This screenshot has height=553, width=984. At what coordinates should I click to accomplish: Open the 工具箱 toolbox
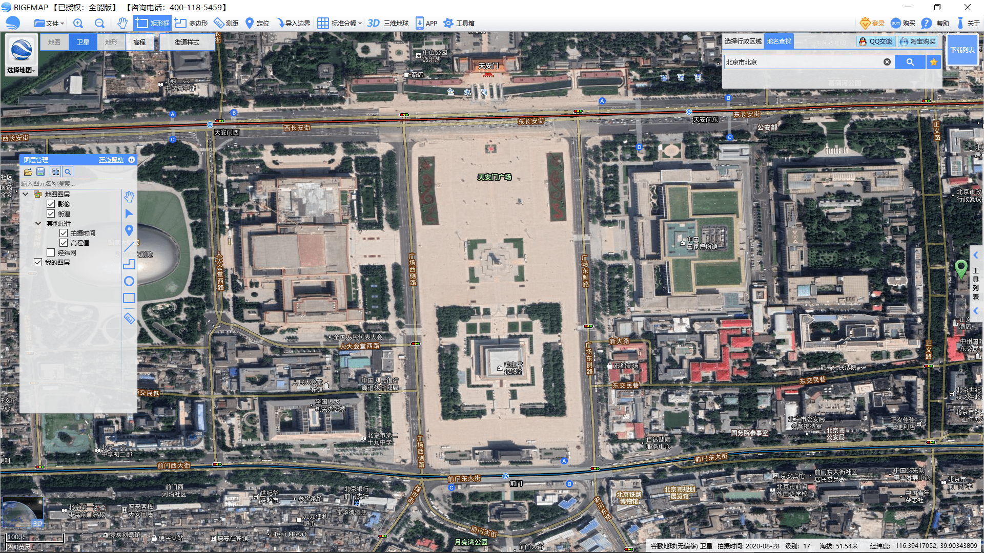[459, 23]
